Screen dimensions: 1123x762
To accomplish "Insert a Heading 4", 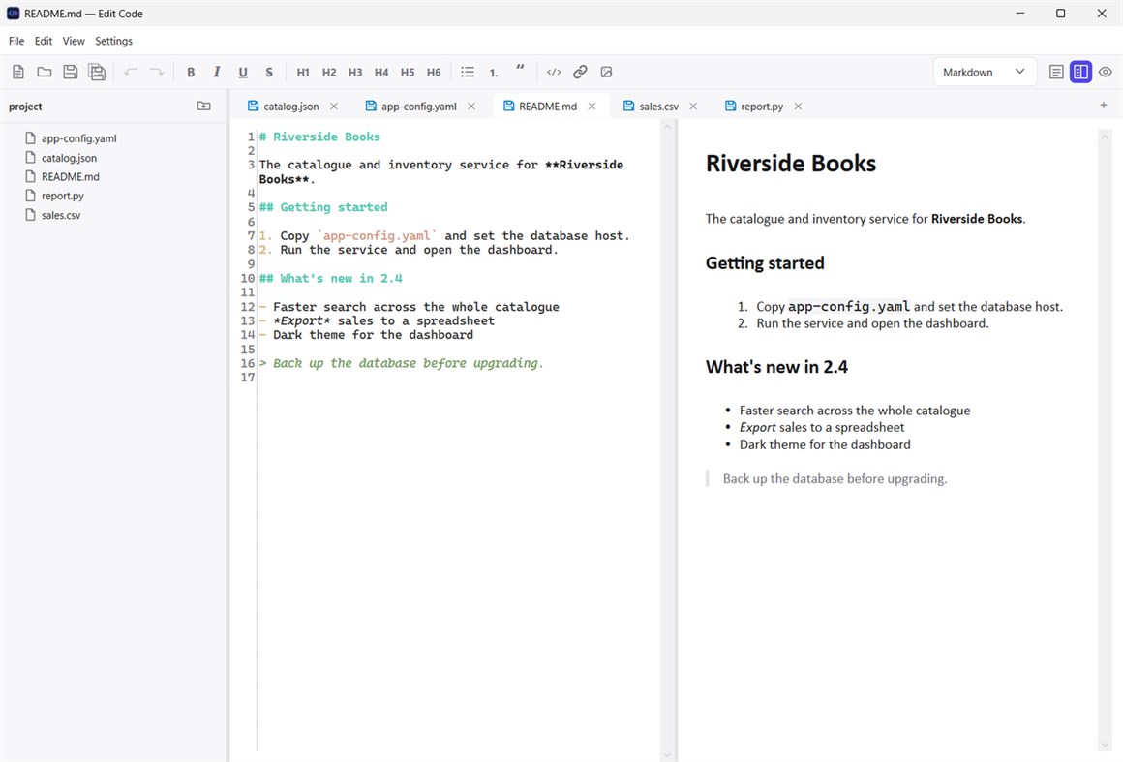I will [381, 72].
